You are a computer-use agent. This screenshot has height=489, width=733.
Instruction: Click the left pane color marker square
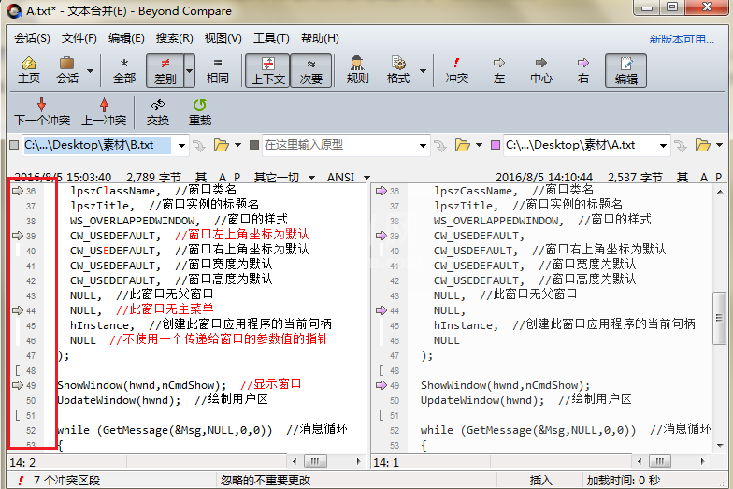click(14, 145)
